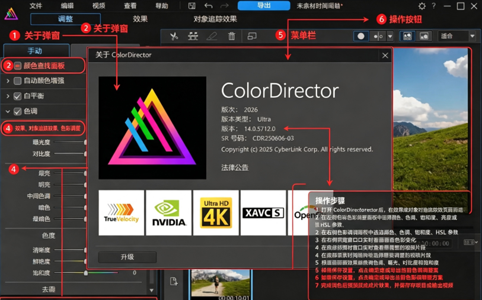
Task: Delete the clip with the trash icon
Action: (x=231, y=36)
